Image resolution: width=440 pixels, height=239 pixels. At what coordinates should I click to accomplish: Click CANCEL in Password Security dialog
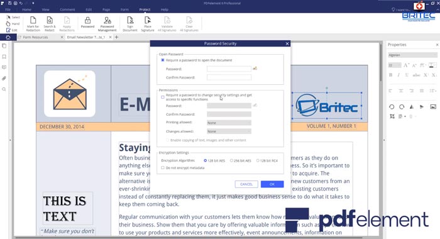click(x=246, y=184)
